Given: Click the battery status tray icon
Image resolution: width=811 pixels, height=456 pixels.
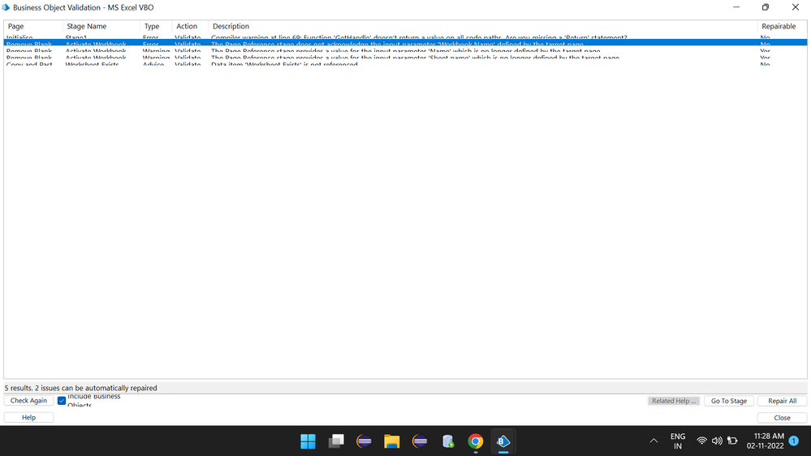Looking at the screenshot, I should click(x=732, y=441).
